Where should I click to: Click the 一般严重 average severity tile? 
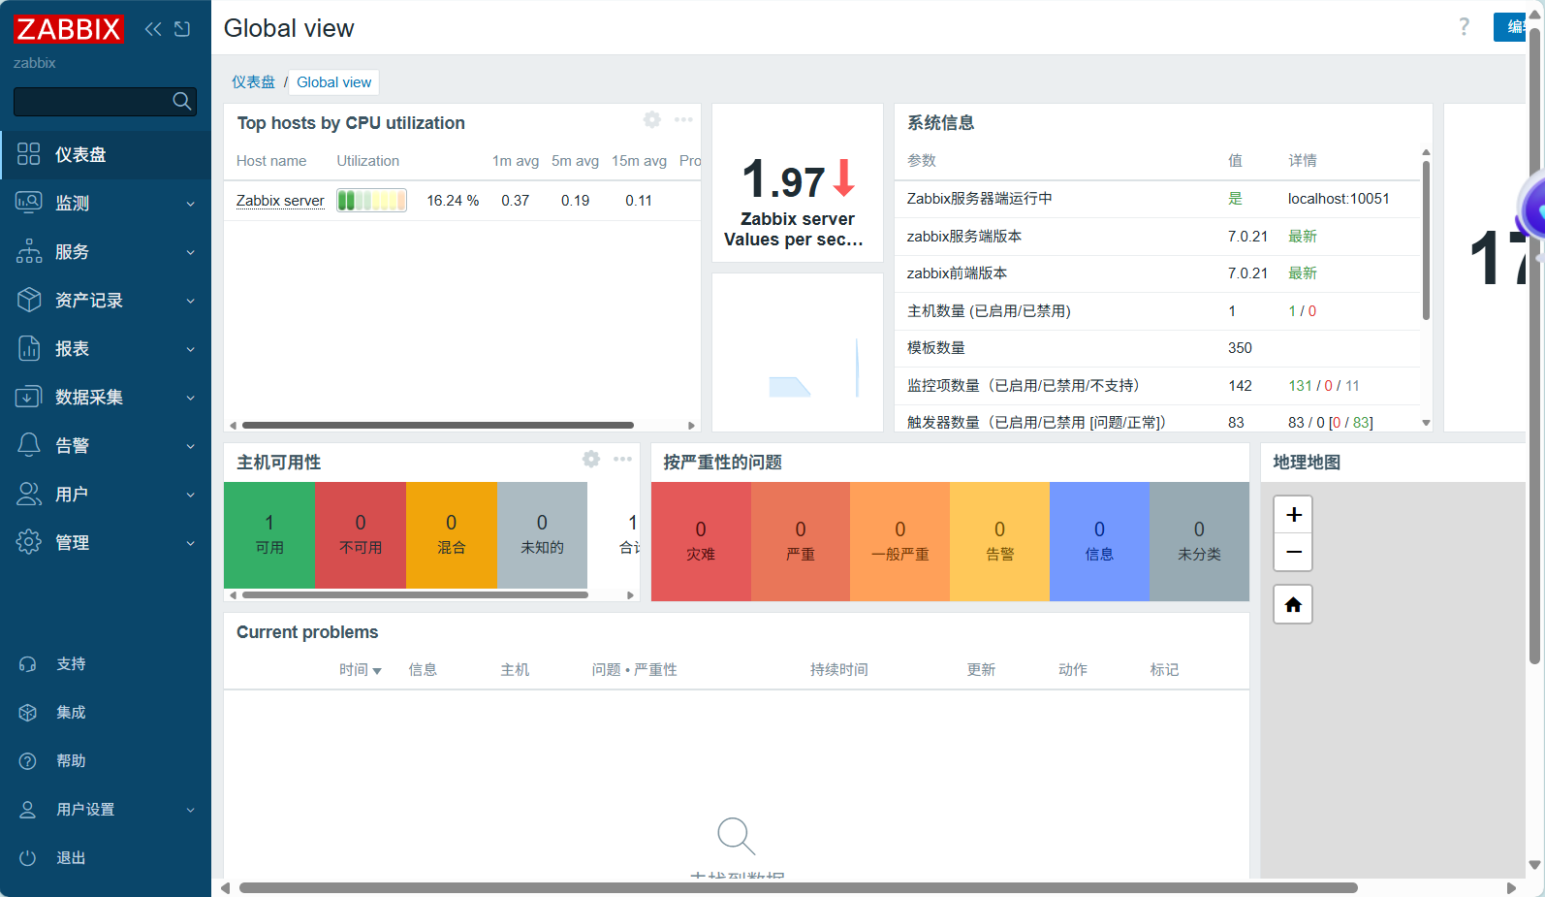(x=900, y=541)
